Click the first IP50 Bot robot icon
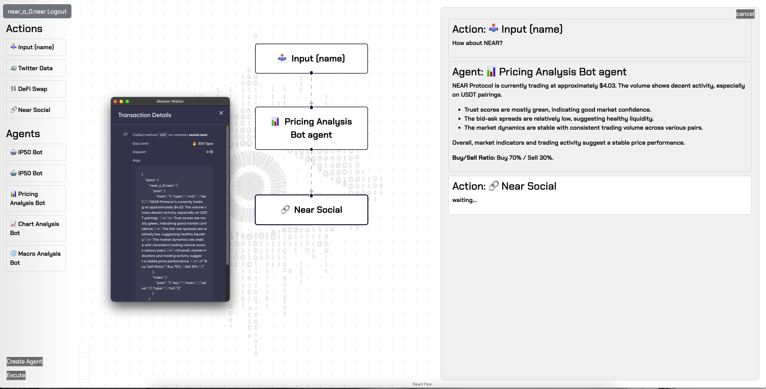Image resolution: width=766 pixels, height=389 pixels. click(x=14, y=152)
